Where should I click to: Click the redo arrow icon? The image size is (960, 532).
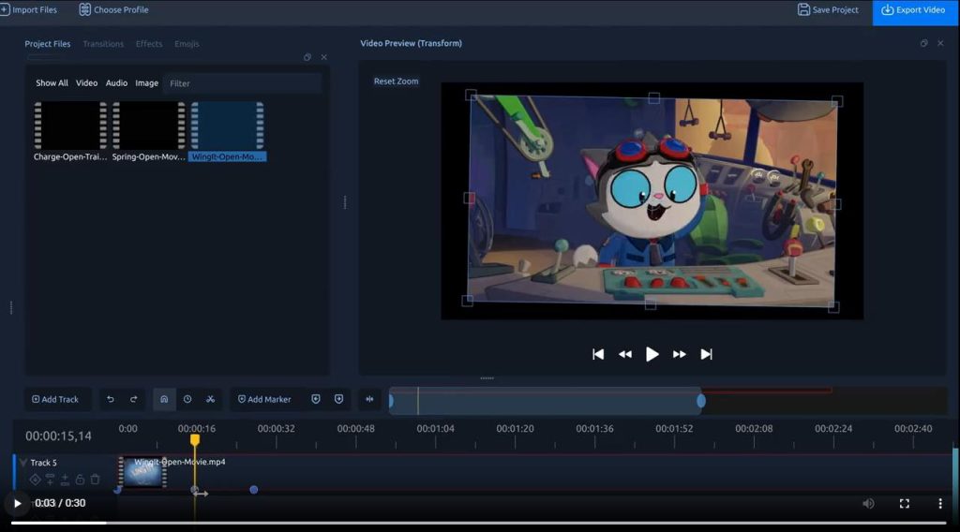tap(133, 399)
